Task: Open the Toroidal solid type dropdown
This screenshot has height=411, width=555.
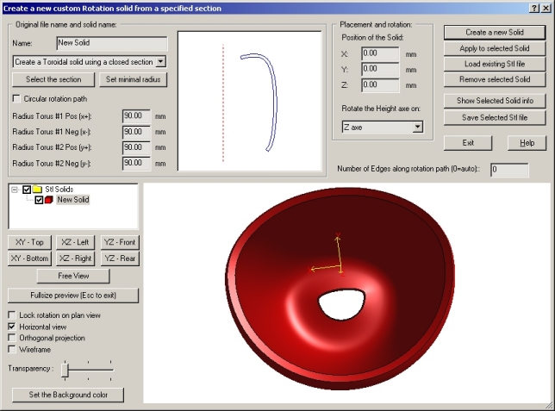Action: pyautogui.click(x=160, y=61)
